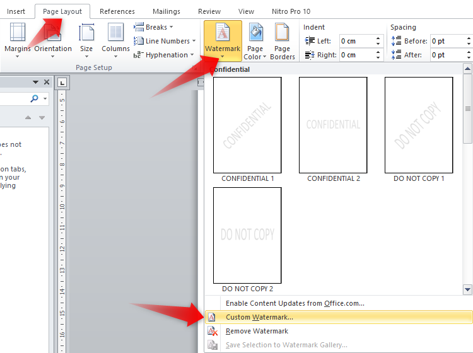Select Custom Watermark menu entry
The image size is (473, 353).
259,317
